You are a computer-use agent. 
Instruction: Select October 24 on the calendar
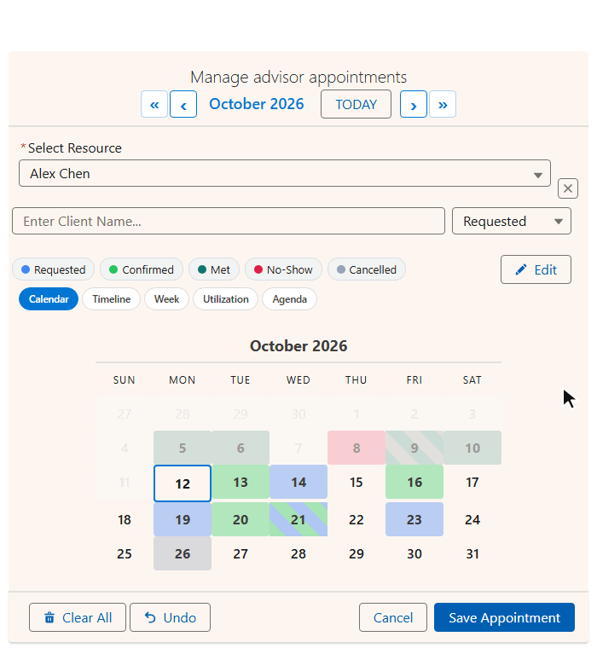(x=472, y=519)
